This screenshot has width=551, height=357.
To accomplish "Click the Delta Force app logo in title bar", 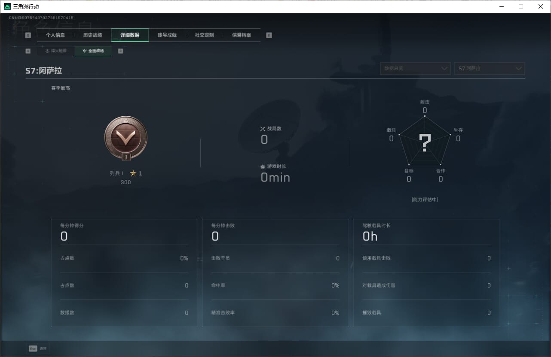I will pyautogui.click(x=7, y=6).
